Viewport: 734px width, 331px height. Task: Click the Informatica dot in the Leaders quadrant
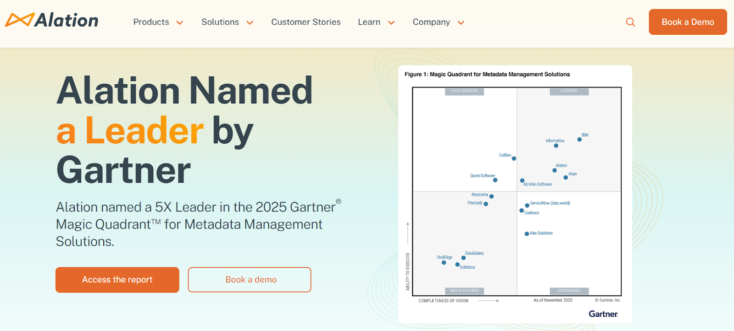pos(556,146)
